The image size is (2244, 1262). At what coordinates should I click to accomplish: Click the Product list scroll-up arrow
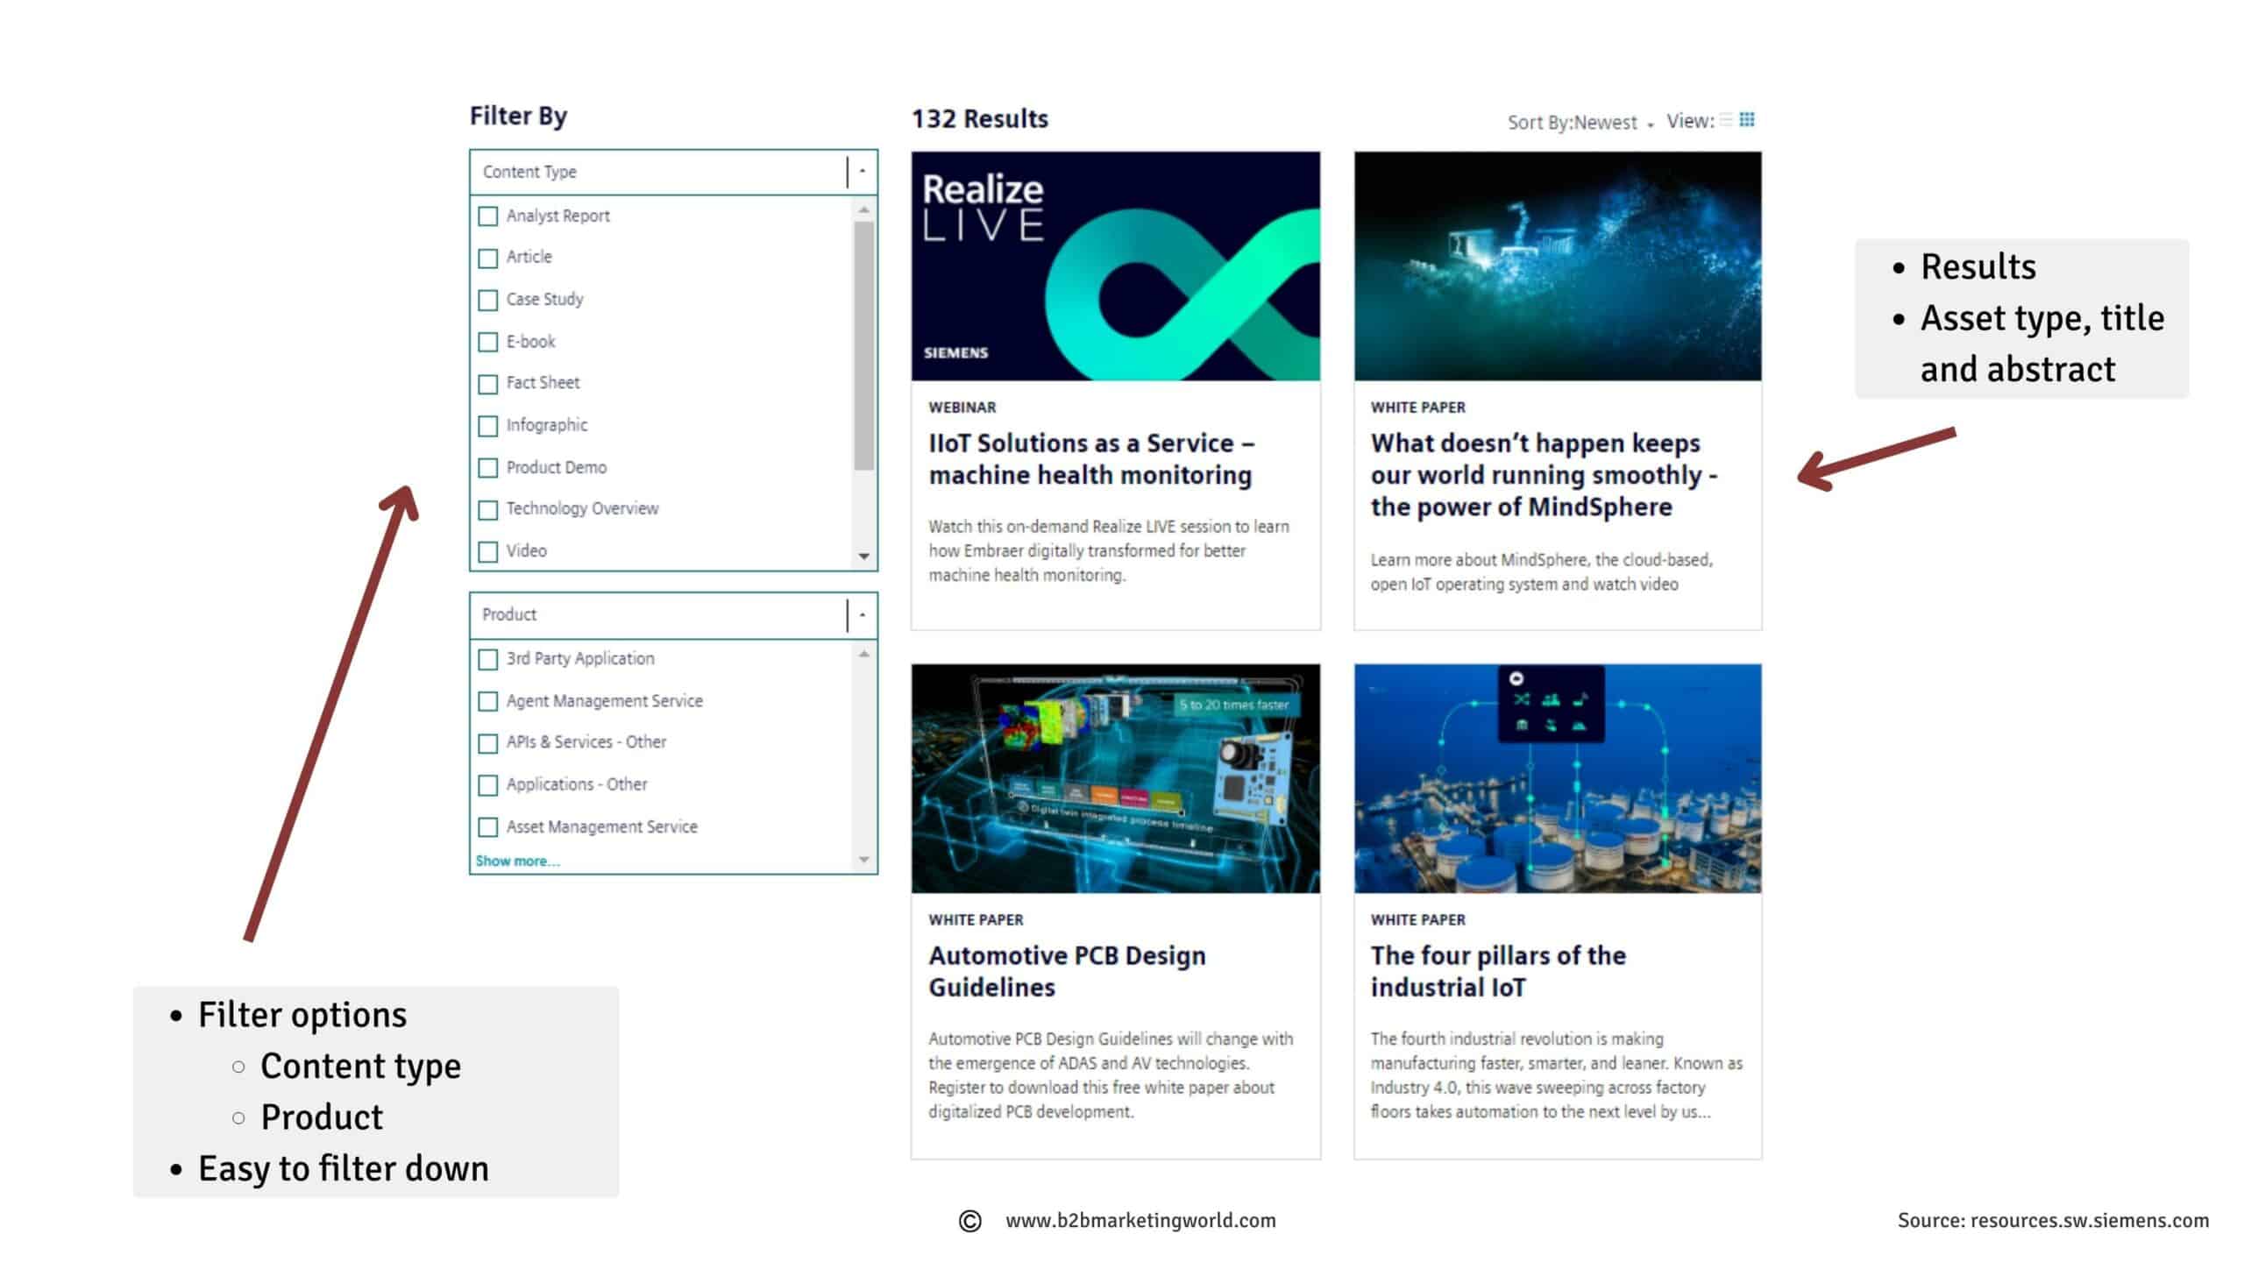coord(864,654)
